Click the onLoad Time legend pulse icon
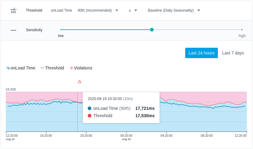 click(x=8, y=68)
